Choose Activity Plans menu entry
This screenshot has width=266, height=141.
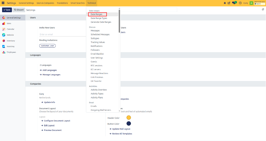(x=97, y=98)
